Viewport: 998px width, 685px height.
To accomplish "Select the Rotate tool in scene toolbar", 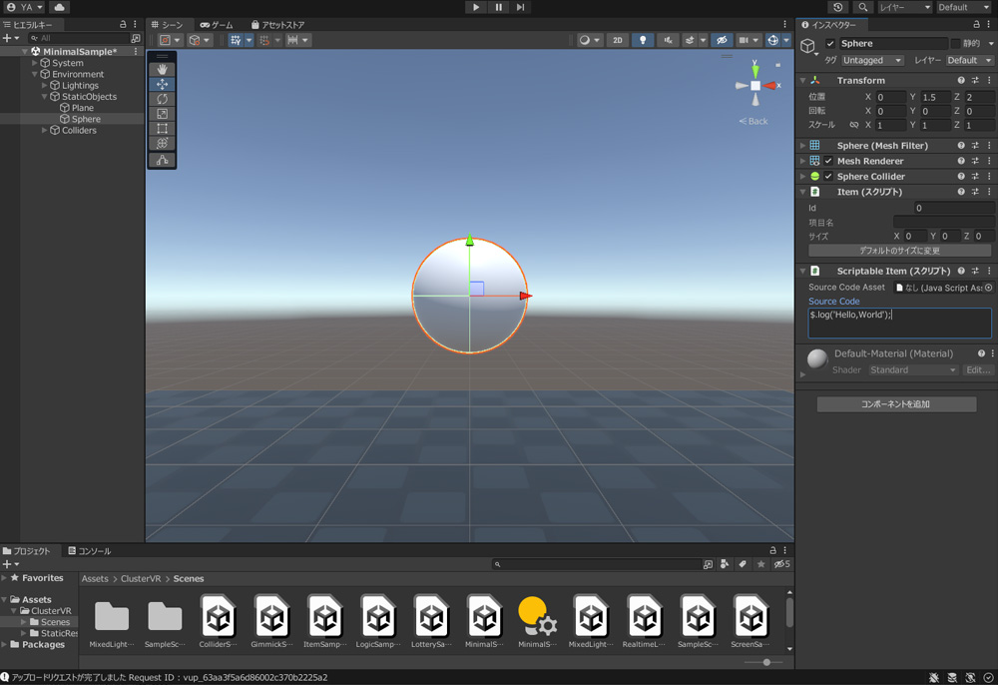I will point(162,99).
